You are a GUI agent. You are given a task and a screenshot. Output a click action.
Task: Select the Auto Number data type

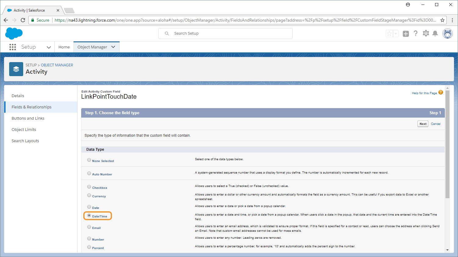89,173
